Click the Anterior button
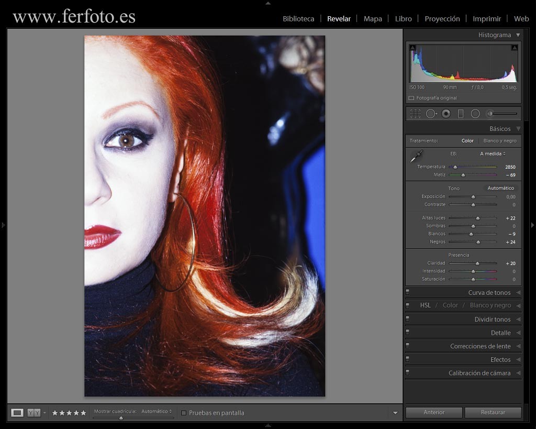This screenshot has height=429, width=536. click(434, 412)
